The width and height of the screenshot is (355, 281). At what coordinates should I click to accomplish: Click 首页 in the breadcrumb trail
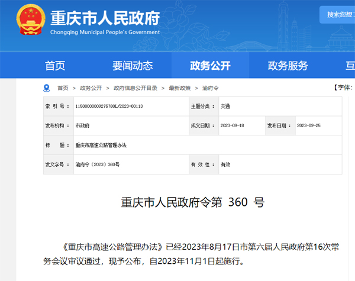point(63,88)
